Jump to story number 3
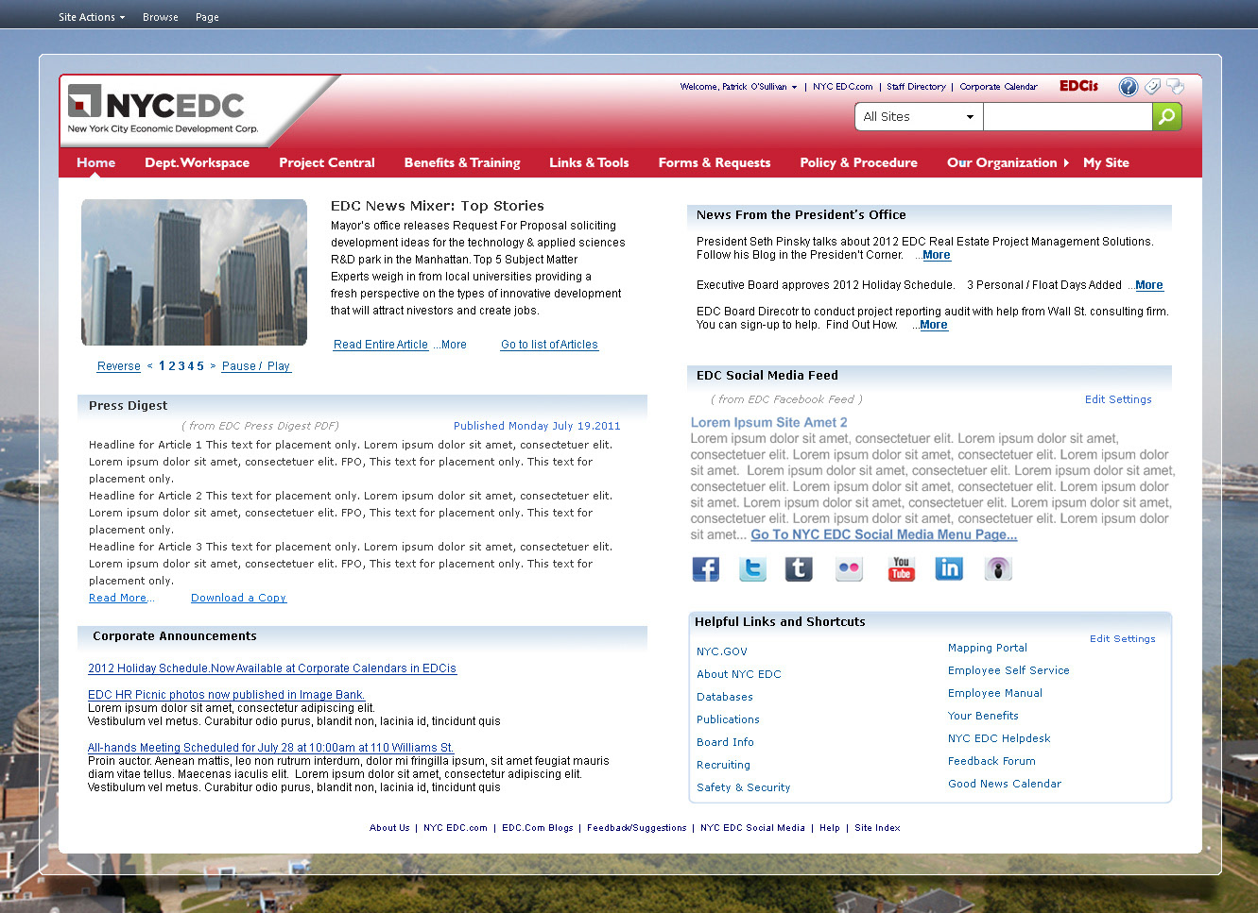The height and width of the screenshot is (913, 1258). click(181, 366)
